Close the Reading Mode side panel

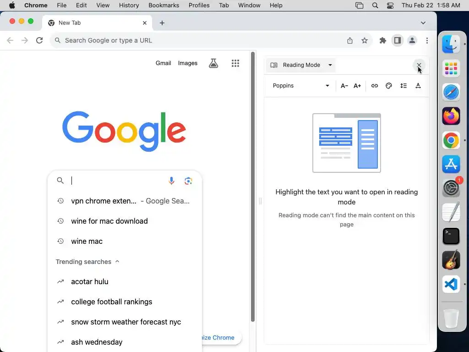point(419,65)
